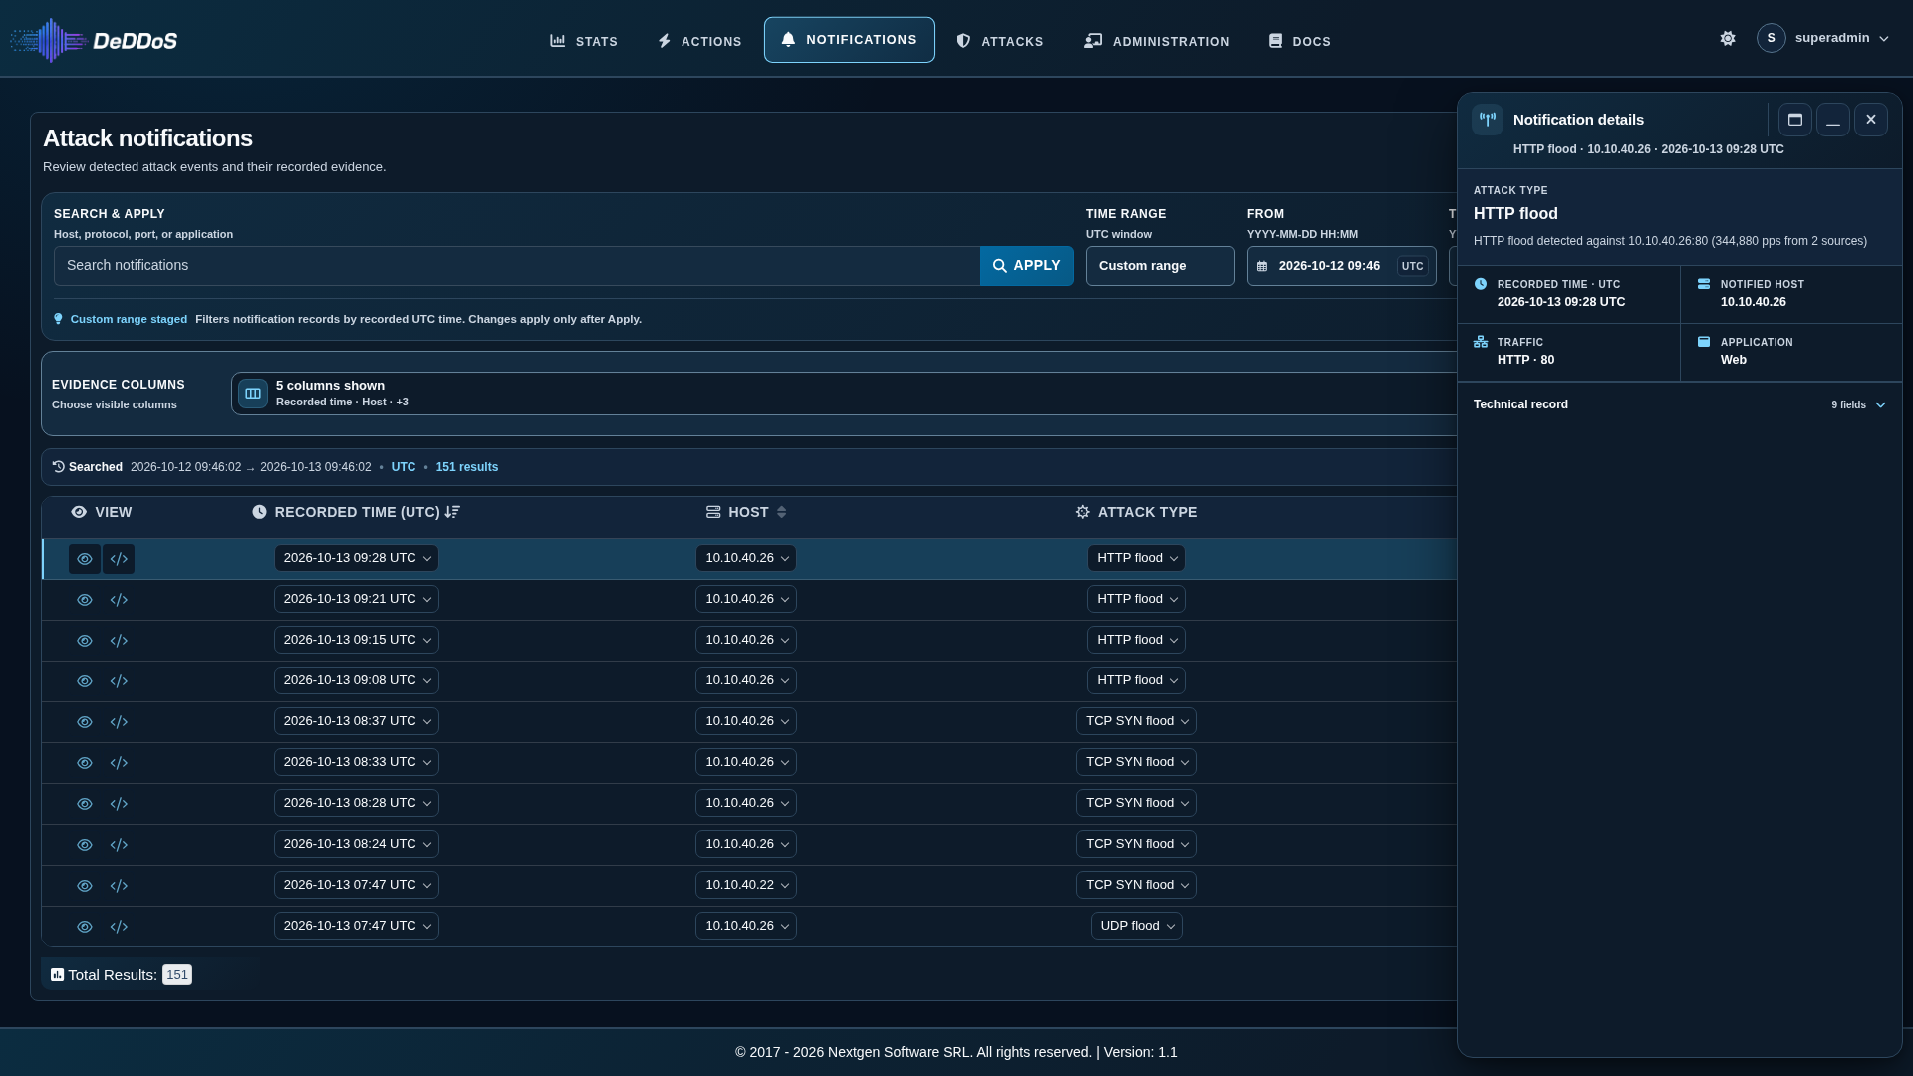Toggle view eye for 09:28 UTC row

tap(85, 559)
